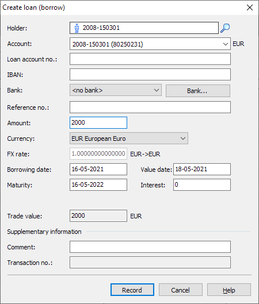Image resolution: width=259 pixels, height=304 pixels.
Task: Focus the Comment text box
Action: (150, 247)
